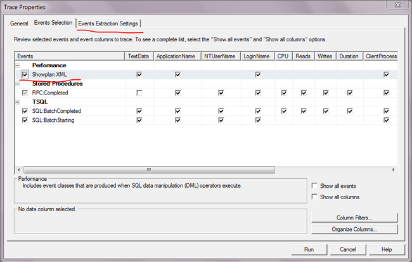Select the Events Selection tab

click(53, 23)
